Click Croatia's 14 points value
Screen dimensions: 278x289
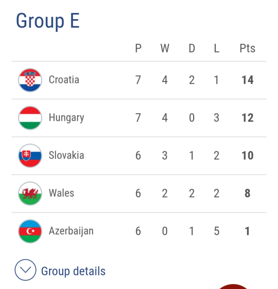(247, 80)
